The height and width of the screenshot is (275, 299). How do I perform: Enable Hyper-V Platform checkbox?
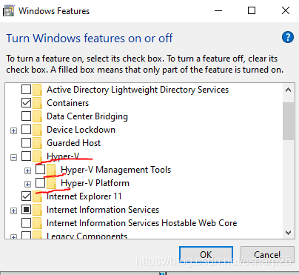tap(40, 183)
